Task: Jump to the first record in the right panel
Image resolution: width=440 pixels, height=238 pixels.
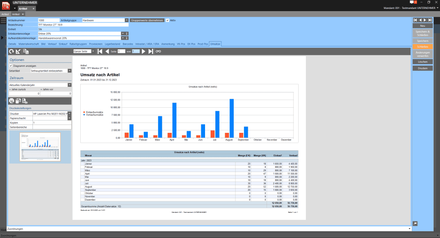Action: 415,20
